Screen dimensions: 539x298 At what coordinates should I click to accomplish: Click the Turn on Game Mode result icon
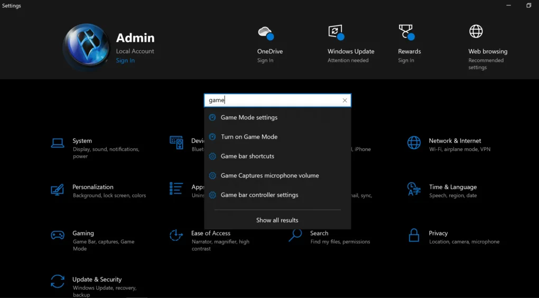(212, 137)
